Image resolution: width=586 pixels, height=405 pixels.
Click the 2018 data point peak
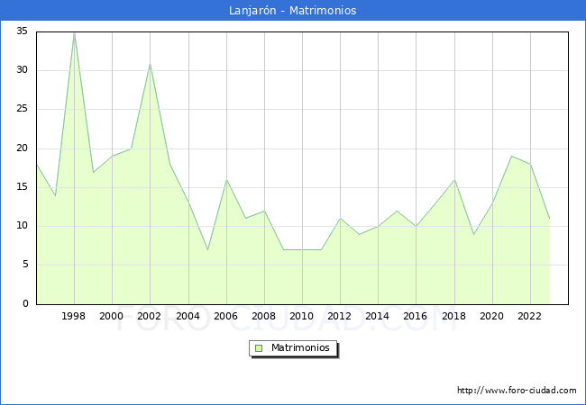[x=454, y=180]
